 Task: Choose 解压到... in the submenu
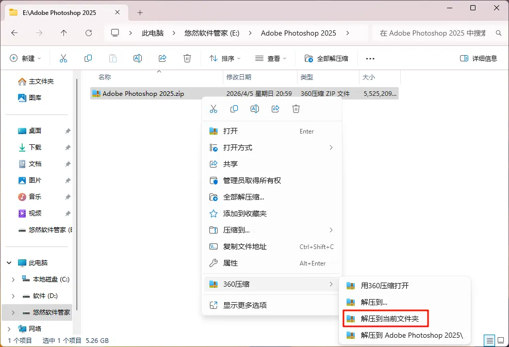(404, 302)
